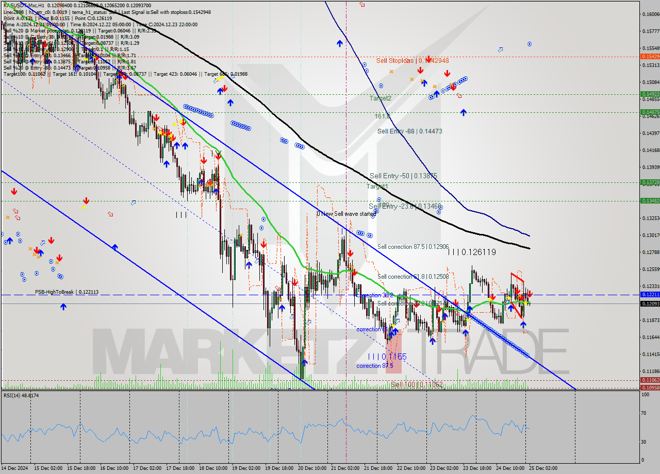Click the green 0.14922 price tag
The image size is (660, 474).
pyautogui.click(x=650, y=94)
